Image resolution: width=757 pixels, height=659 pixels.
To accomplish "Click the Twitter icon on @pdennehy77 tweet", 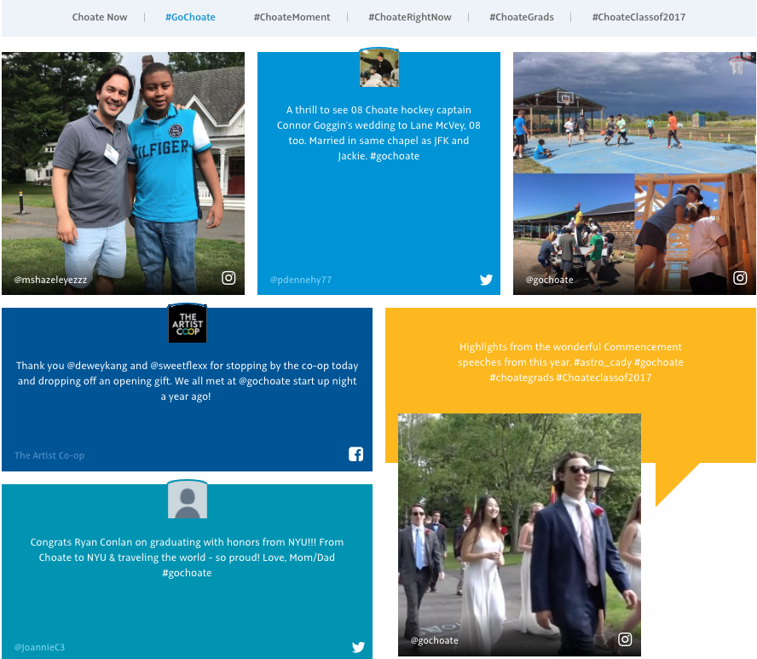I will tap(486, 279).
